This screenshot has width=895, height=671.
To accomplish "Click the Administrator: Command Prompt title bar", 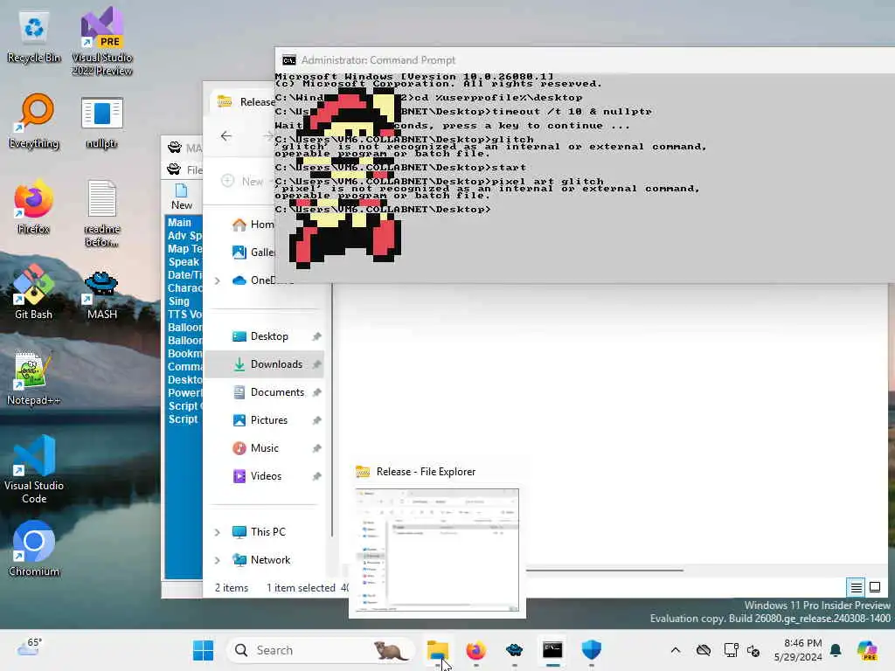I will 585,60.
